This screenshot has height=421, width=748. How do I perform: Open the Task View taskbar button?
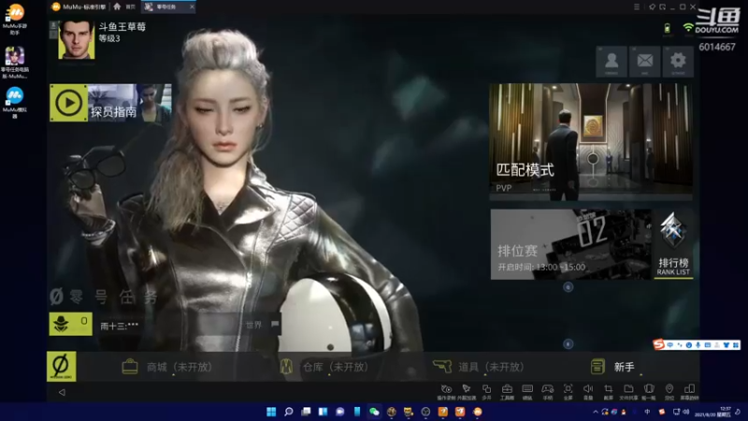point(306,412)
